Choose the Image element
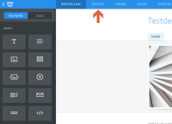The image size is (172, 124). click(x=14, y=60)
